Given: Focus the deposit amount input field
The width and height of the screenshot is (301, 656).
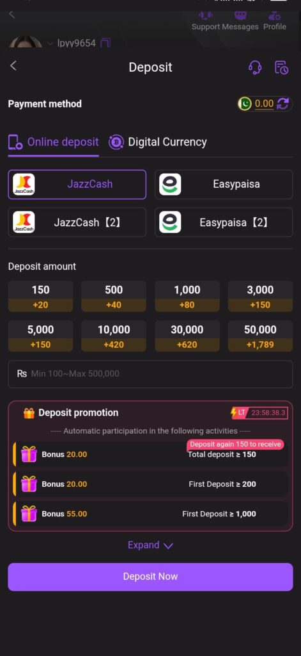Looking at the screenshot, I should [150, 374].
